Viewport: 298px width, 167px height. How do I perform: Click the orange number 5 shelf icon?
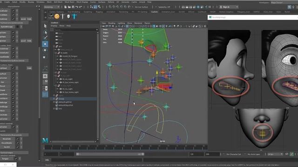pyautogui.click(x=57, y=17)
